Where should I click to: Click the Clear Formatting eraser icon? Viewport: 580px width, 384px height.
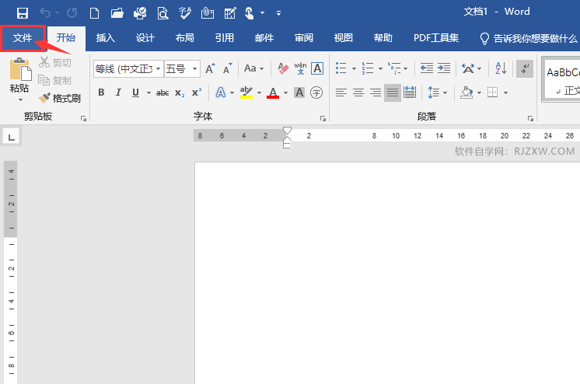283,69
